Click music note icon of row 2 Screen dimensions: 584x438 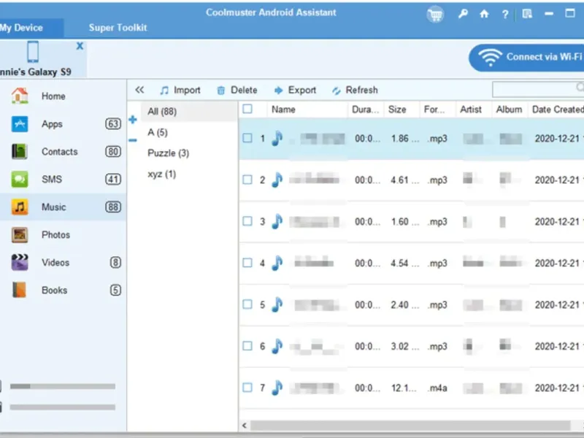[x=277, y=180]
